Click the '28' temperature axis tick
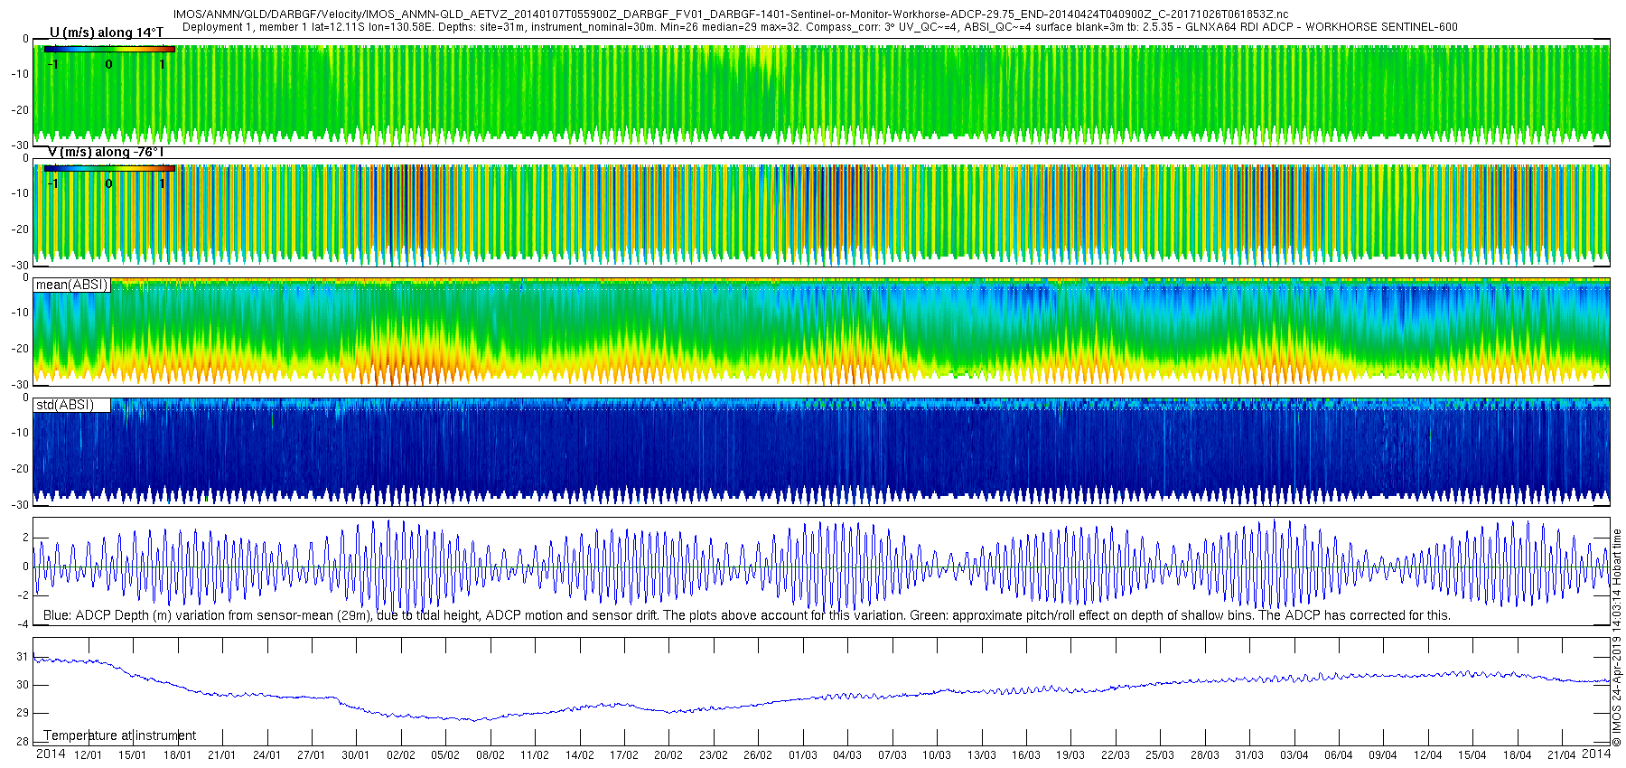The width and height of the screenshot is (1626, 768). [23, 742]
